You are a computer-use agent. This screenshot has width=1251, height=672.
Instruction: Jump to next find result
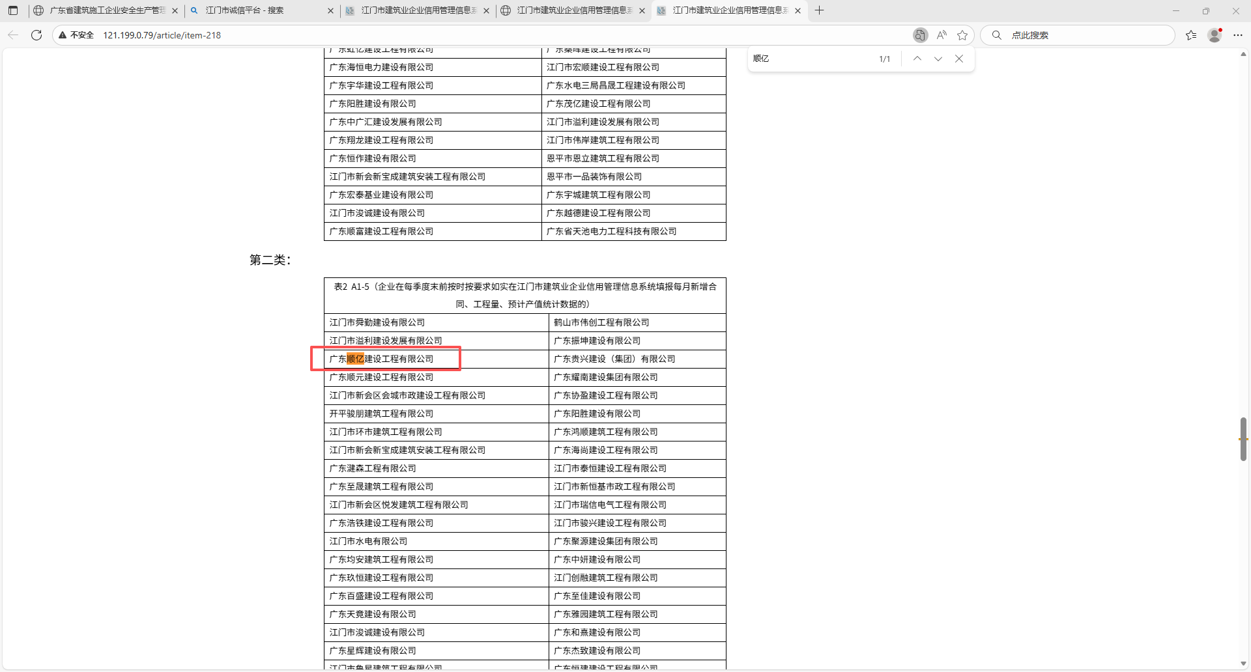click(x=938, y=59)
